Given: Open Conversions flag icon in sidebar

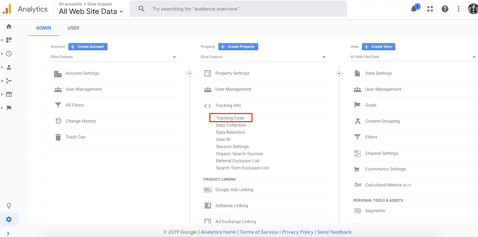Looking at the screenshot, I should pyautogui.click(x=9, y=108).
